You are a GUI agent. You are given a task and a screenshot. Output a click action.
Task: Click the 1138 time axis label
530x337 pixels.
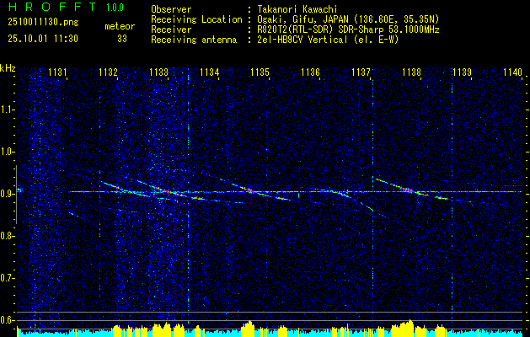412,72
